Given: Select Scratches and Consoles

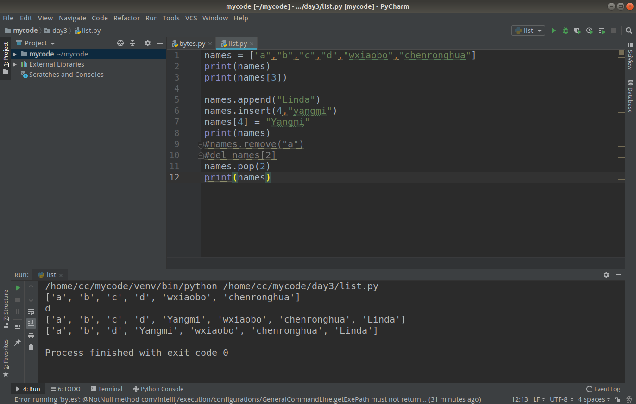Looking at the screenshot, I should (x=66, y=75).
